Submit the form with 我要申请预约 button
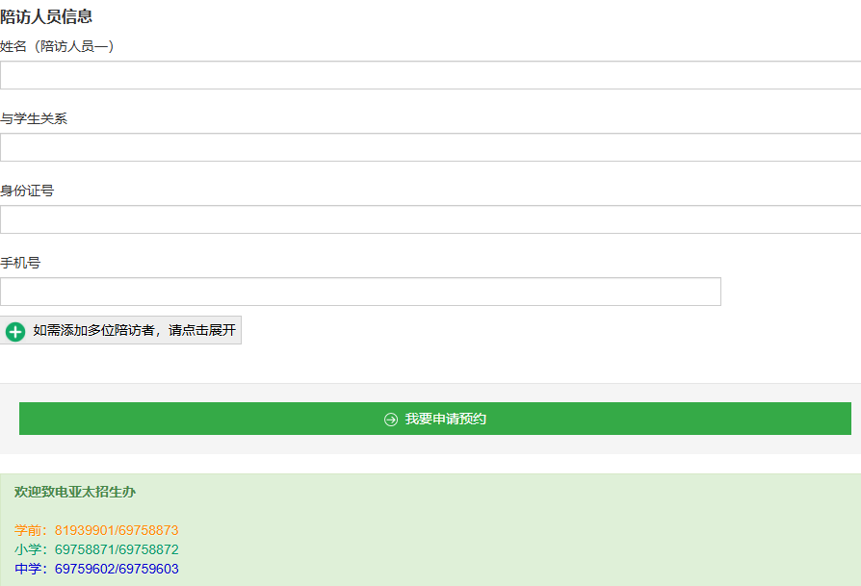Image resolution: width=861 pixels, height=586 pixels. [435, 419]
